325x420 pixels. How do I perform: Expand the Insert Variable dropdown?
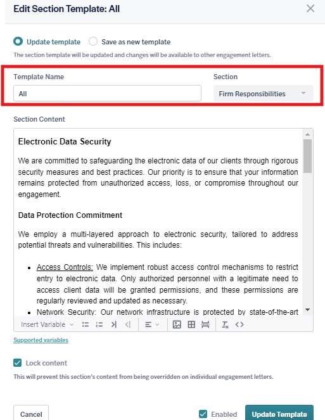47,324
